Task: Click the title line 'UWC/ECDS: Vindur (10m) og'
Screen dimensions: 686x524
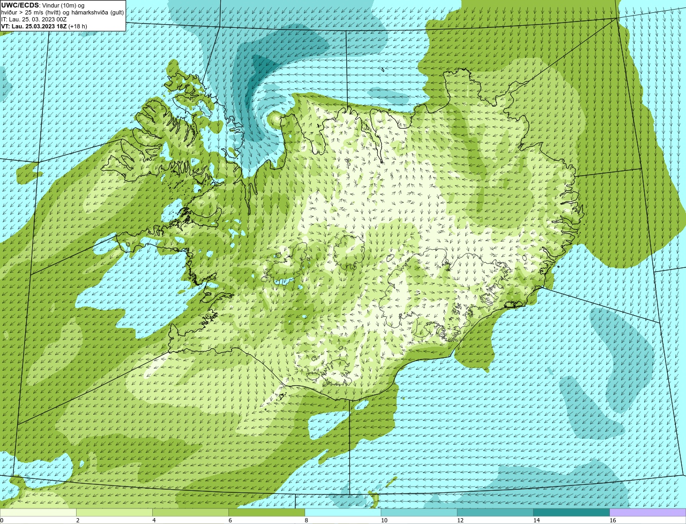Action: click(43, 5)
